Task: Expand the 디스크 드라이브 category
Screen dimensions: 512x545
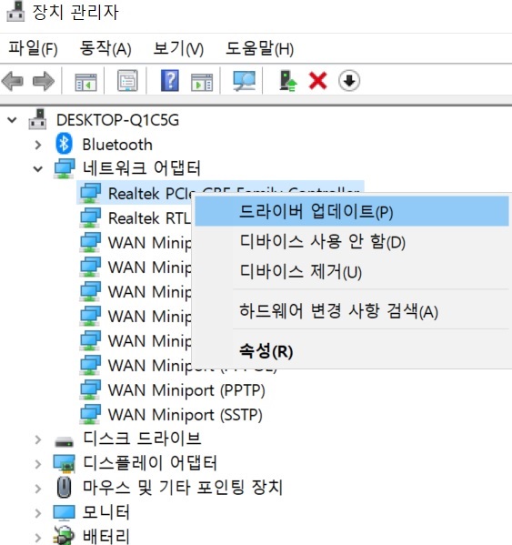Action: (38, 439)
